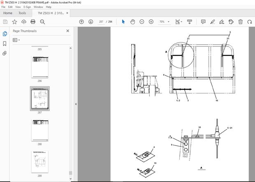
Task: Click the page label 285
Action: [39, 49]
